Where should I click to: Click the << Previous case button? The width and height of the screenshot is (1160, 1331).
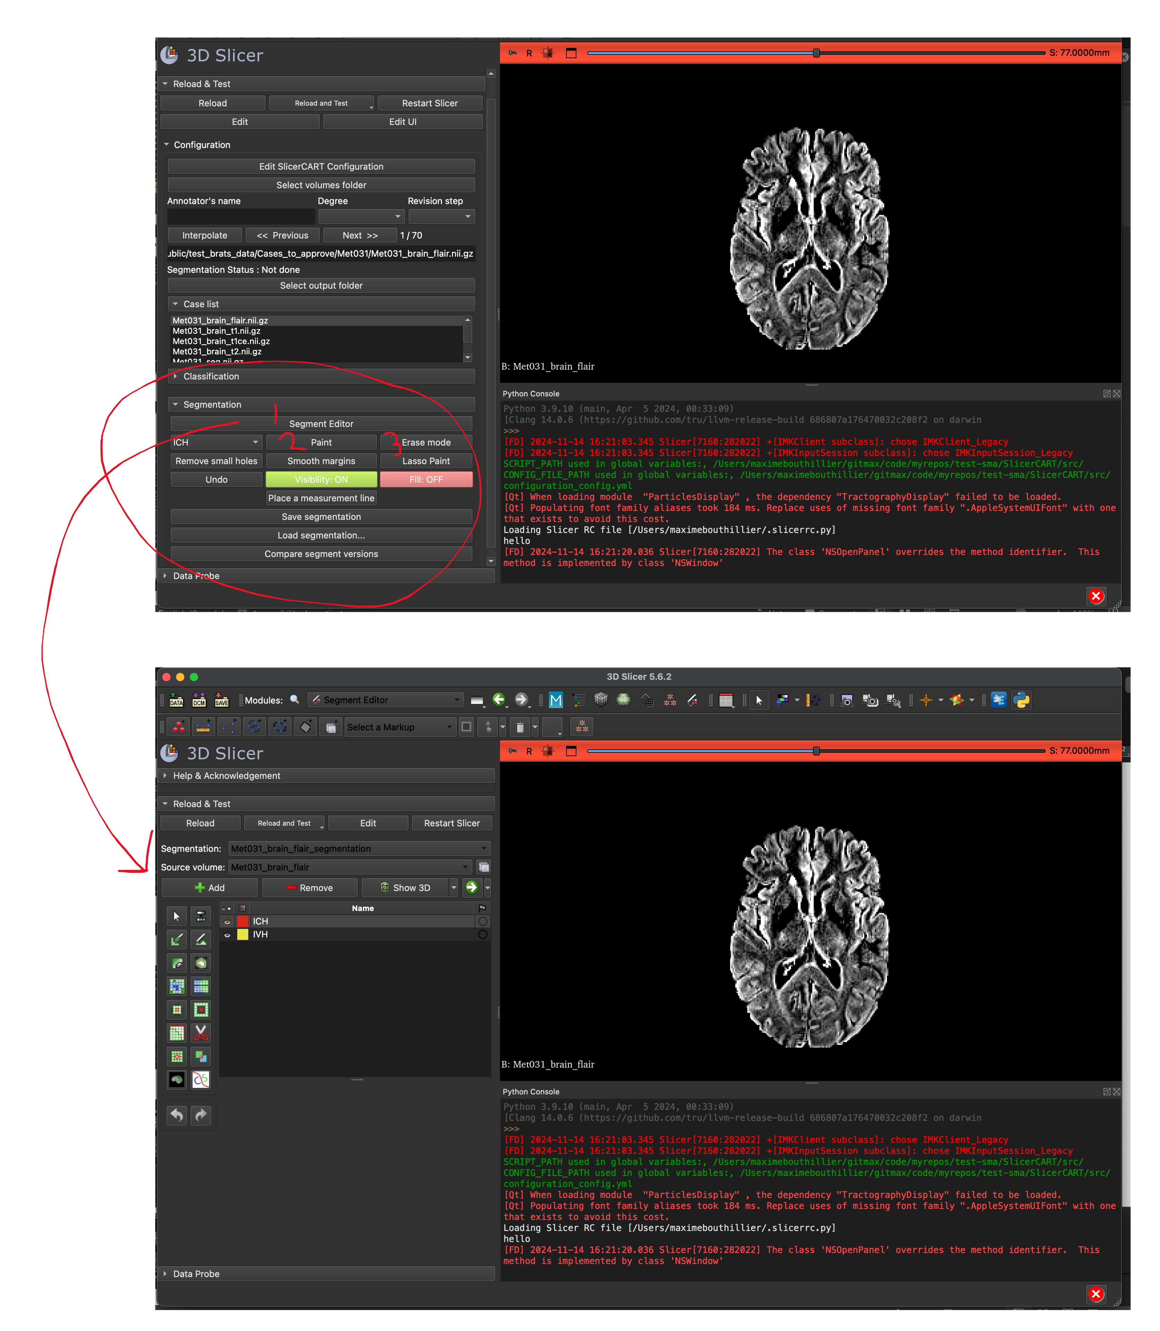pyautogui.click(x=282, y=236)
